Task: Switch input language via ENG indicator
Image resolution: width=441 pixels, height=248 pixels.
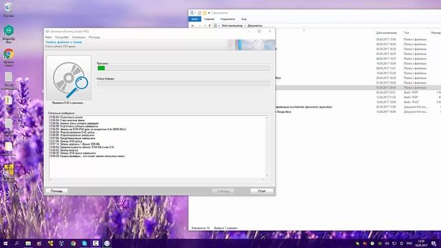Action: coord(409,243)
